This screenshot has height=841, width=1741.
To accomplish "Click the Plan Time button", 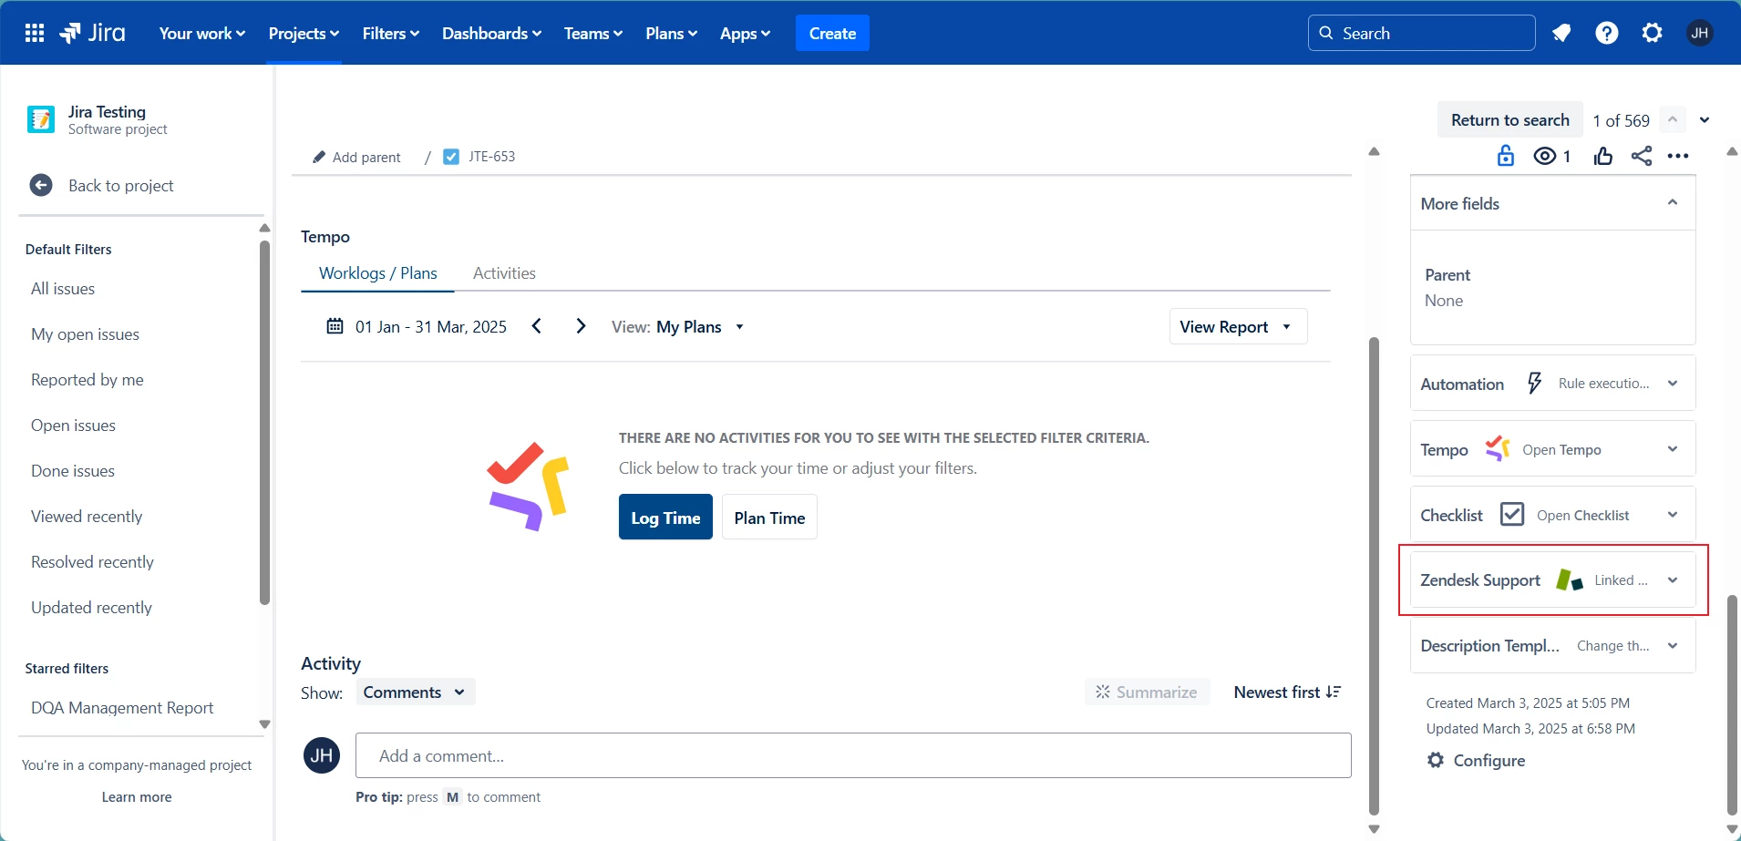I will click(x=769, y=517).
